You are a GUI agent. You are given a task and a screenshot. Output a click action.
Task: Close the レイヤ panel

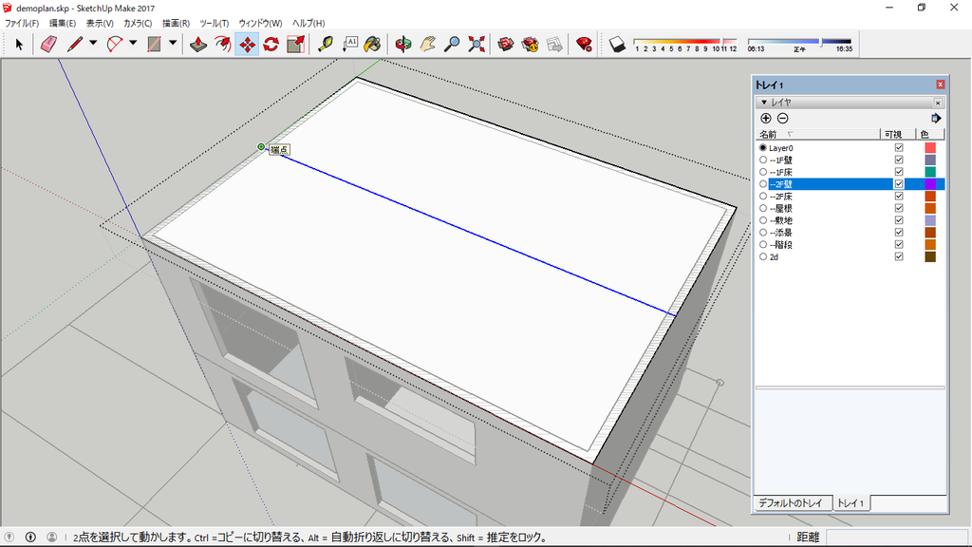point(938,103)
